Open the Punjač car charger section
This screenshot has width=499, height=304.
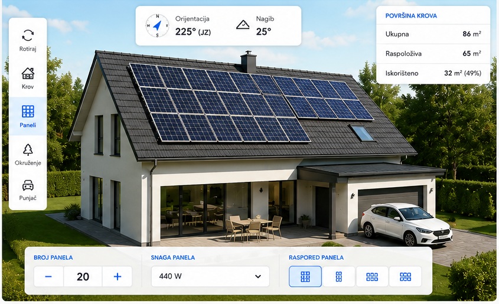coord(28,190)
